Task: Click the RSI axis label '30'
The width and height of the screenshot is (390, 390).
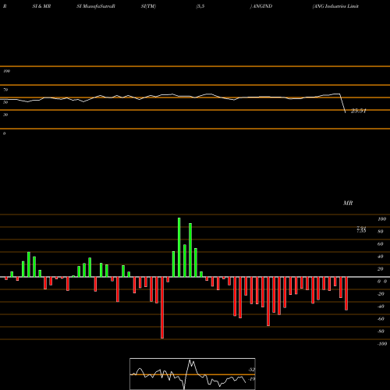Action: click(5, 115)
